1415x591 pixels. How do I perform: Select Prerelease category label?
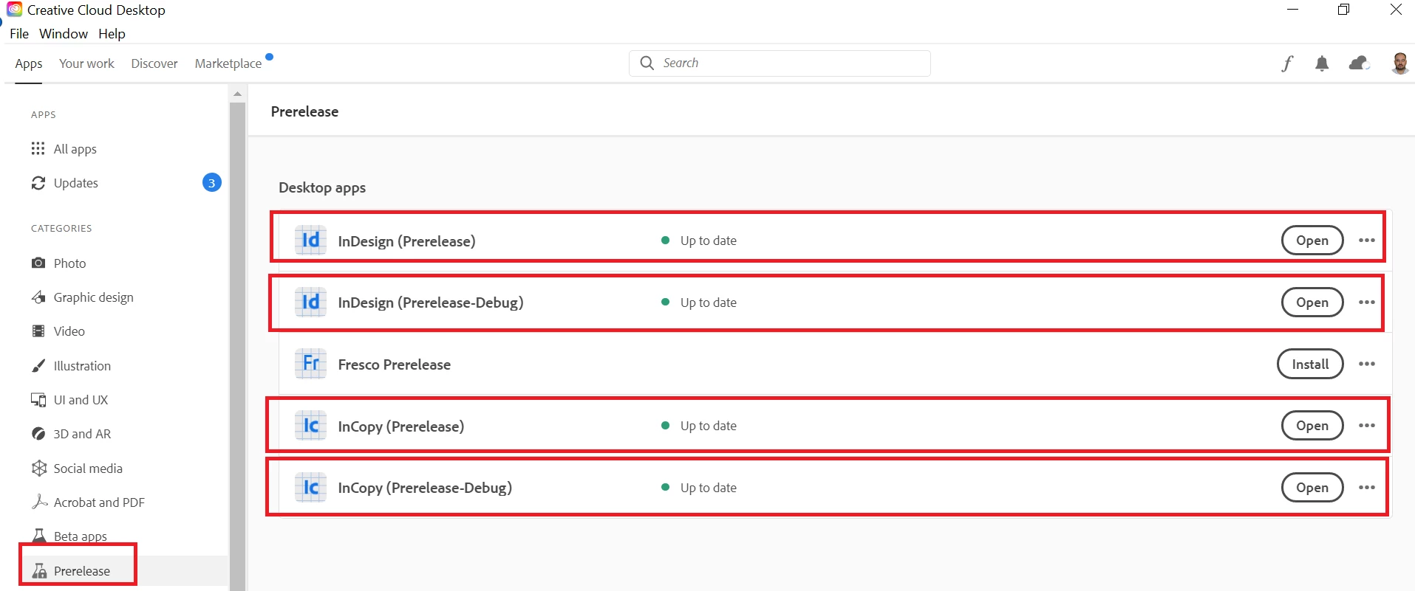point(81,571)
